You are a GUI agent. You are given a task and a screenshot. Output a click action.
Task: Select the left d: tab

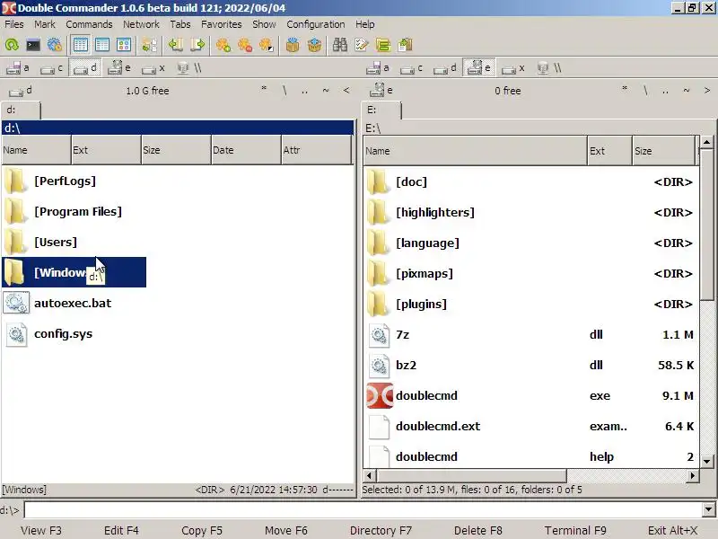(x=21, y=110)
